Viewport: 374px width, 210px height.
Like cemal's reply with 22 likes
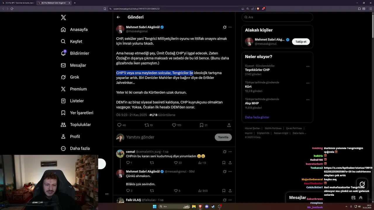176,163
